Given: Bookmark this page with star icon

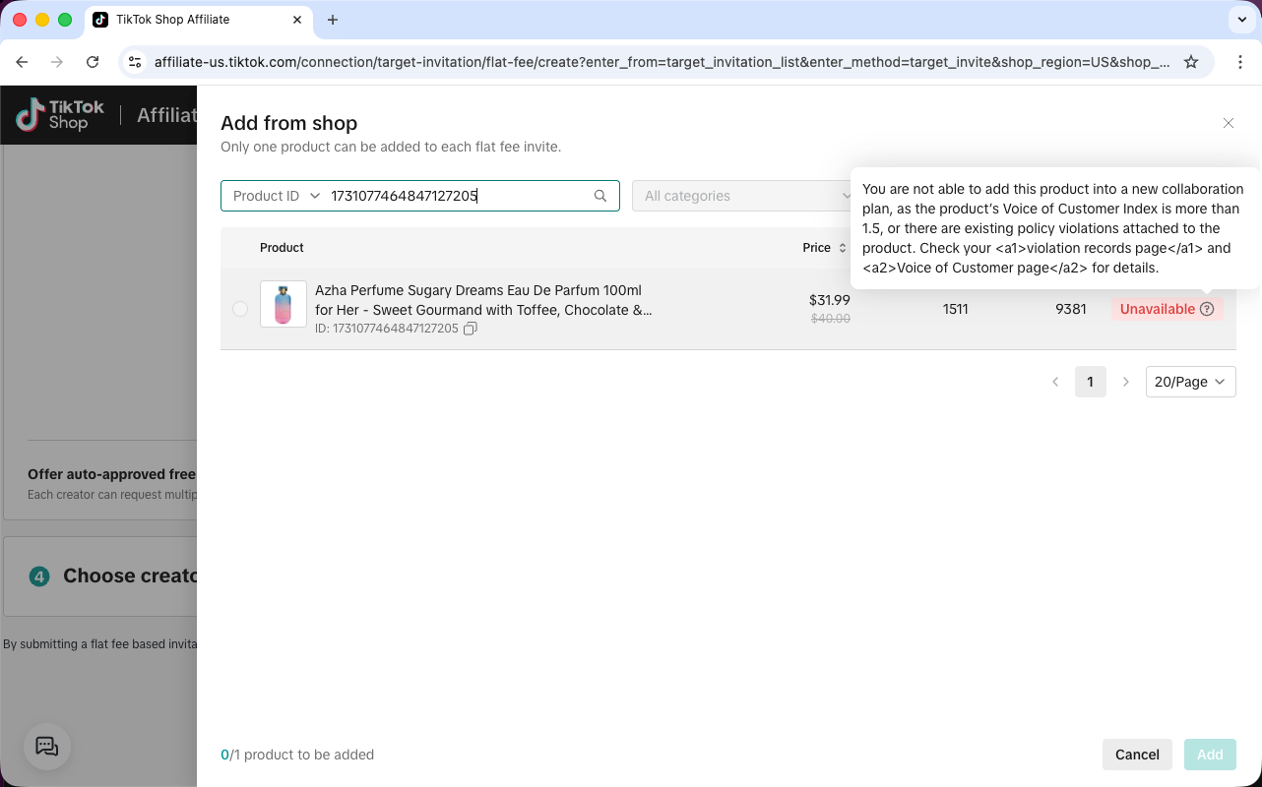Looking at the screenshot, I should 1191,62.
